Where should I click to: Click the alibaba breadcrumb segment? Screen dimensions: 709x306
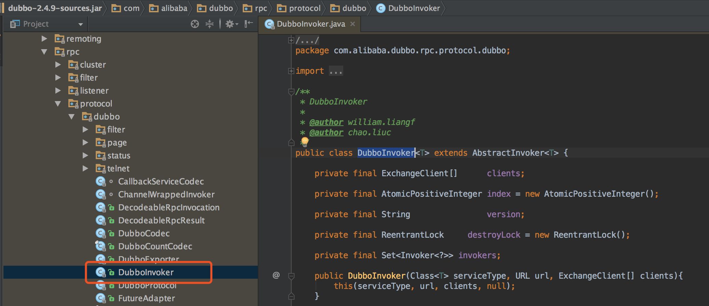[168, 8]
